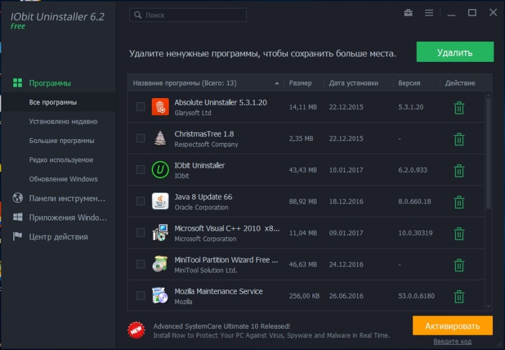Select Программы in the sidebar
The image size is (505, 350).
[x=50, y=83]
